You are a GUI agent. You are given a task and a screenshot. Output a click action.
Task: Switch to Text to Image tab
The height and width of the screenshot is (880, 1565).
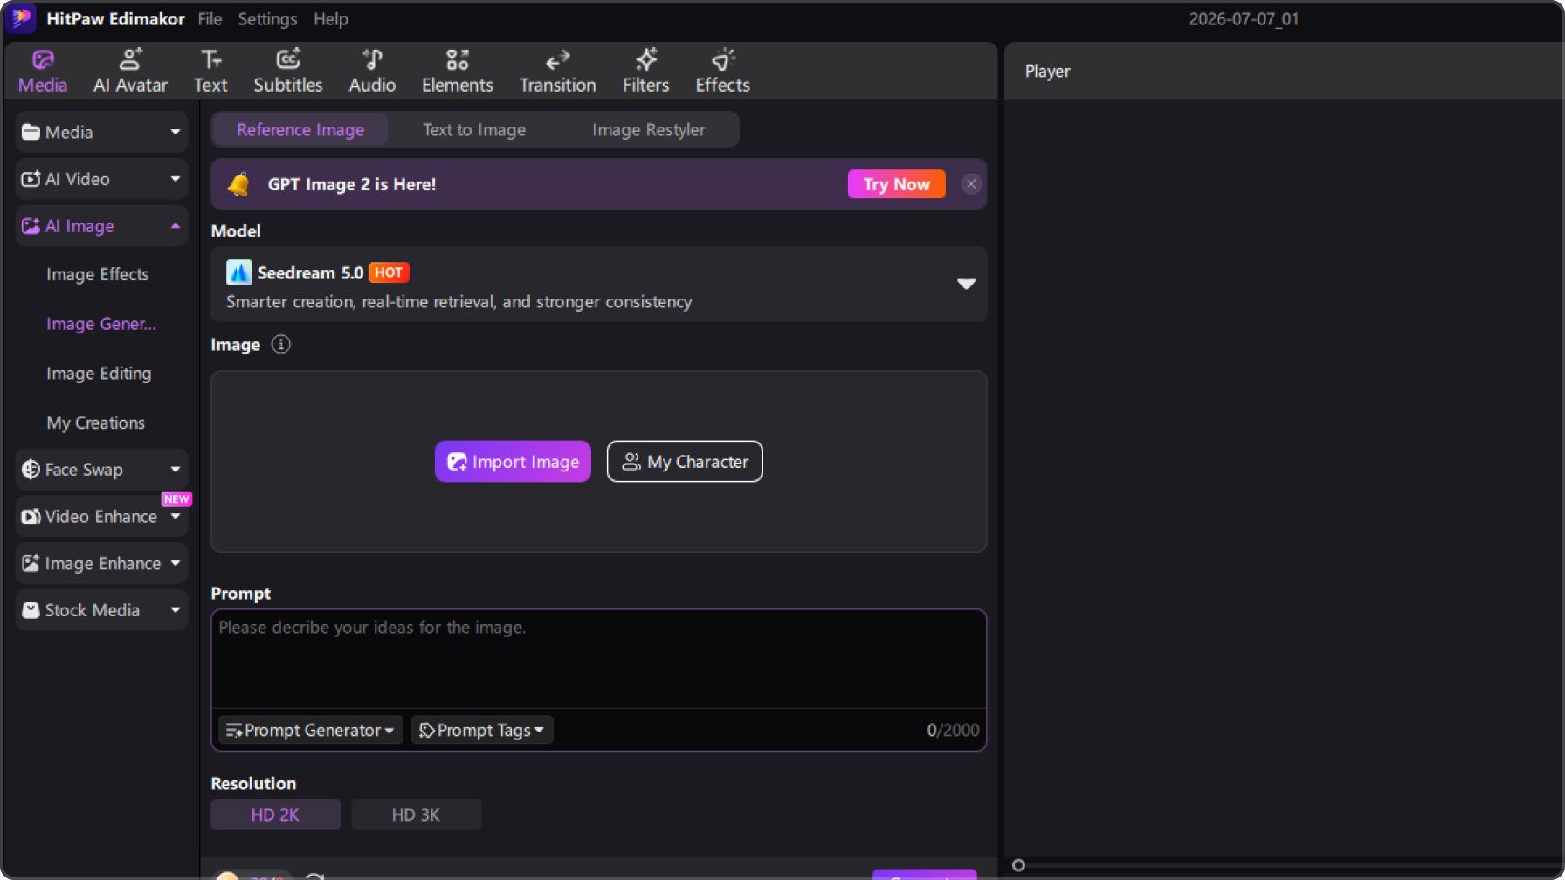click(474, 130)
